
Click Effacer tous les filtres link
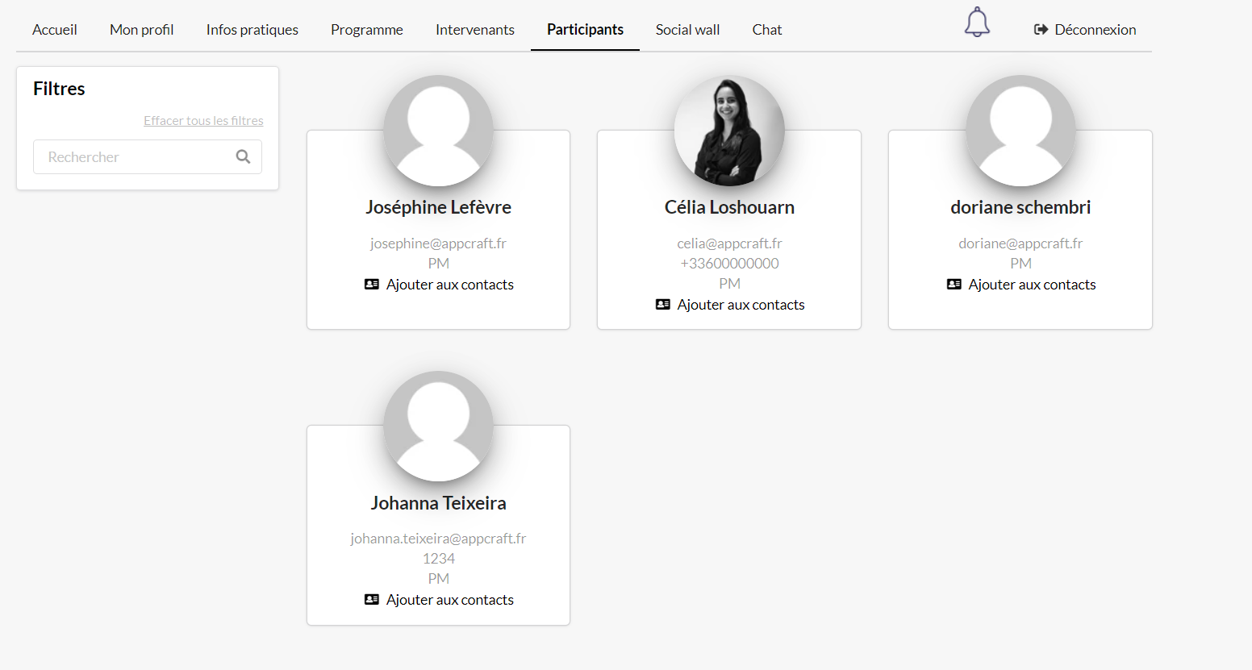[203, 121]
